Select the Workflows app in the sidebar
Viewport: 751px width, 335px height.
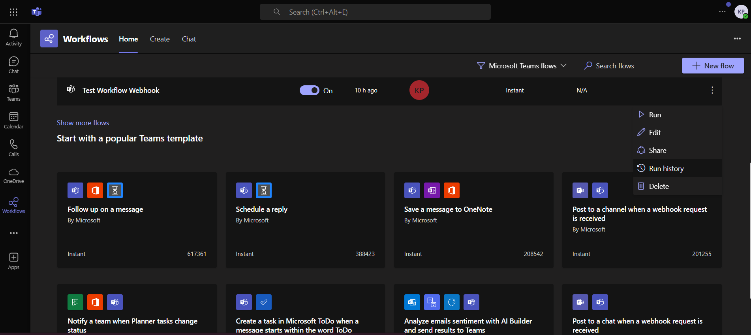14,205
